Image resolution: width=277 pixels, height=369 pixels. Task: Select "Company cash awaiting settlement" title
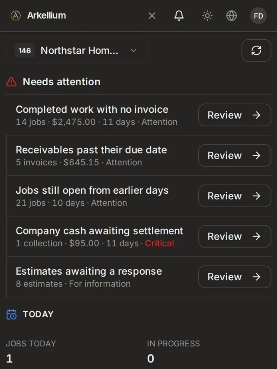click(100, 231)
